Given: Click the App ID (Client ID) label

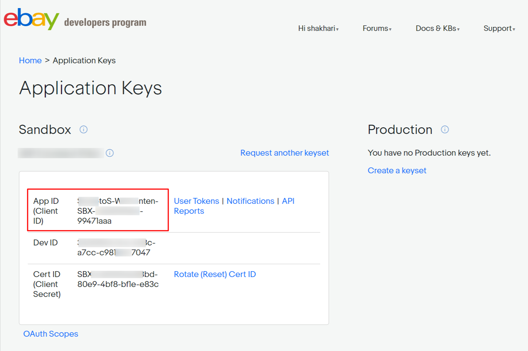Looking at the screenshot, I should (x=46, y=211).
